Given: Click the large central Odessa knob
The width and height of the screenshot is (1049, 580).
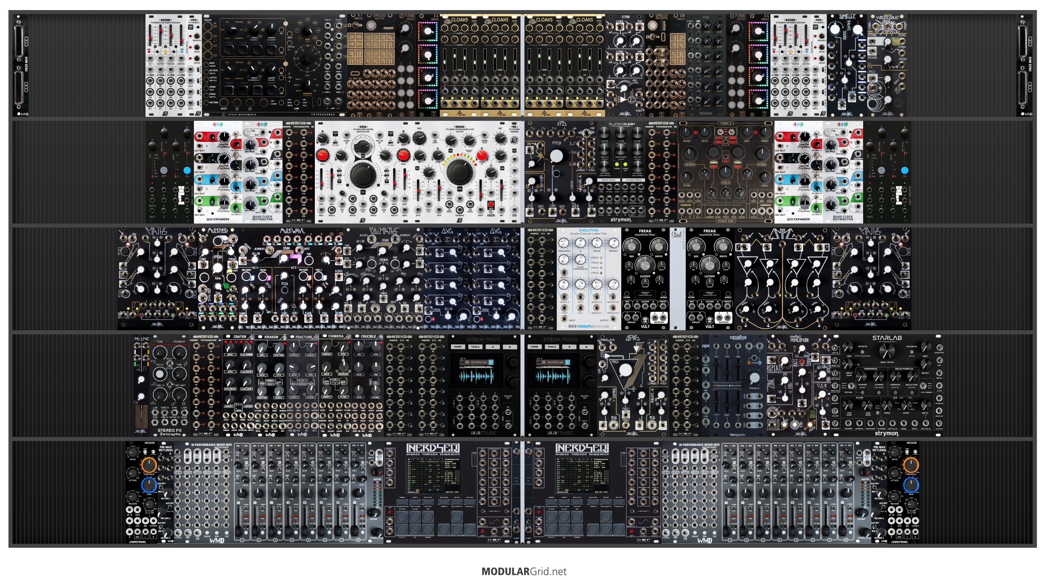Looking at the screenshot, I should (x=459, y=172).
